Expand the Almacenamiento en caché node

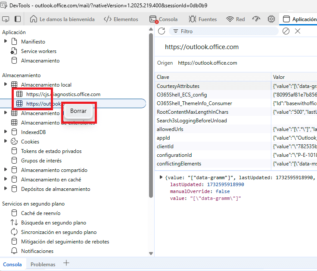[x=6, y=179]
